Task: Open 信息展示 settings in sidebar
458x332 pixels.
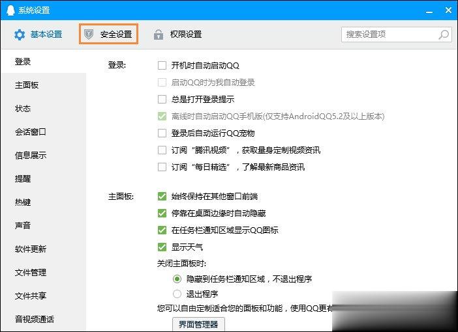Action: pyautogui.click(x=44, y=155)
